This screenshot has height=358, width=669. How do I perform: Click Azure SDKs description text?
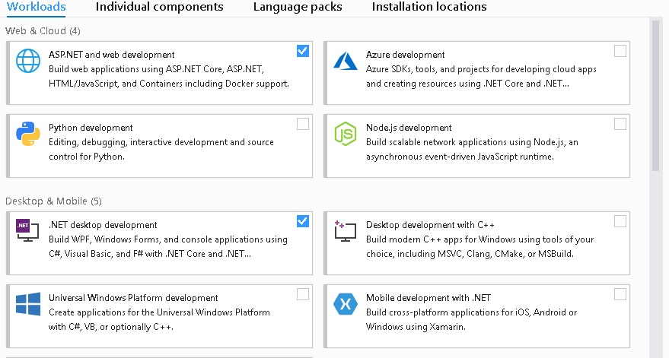tap(481, 76)
